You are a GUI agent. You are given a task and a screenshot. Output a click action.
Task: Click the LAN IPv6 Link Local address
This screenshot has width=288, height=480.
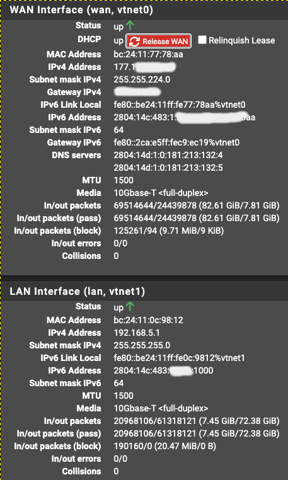click(179, 358)
